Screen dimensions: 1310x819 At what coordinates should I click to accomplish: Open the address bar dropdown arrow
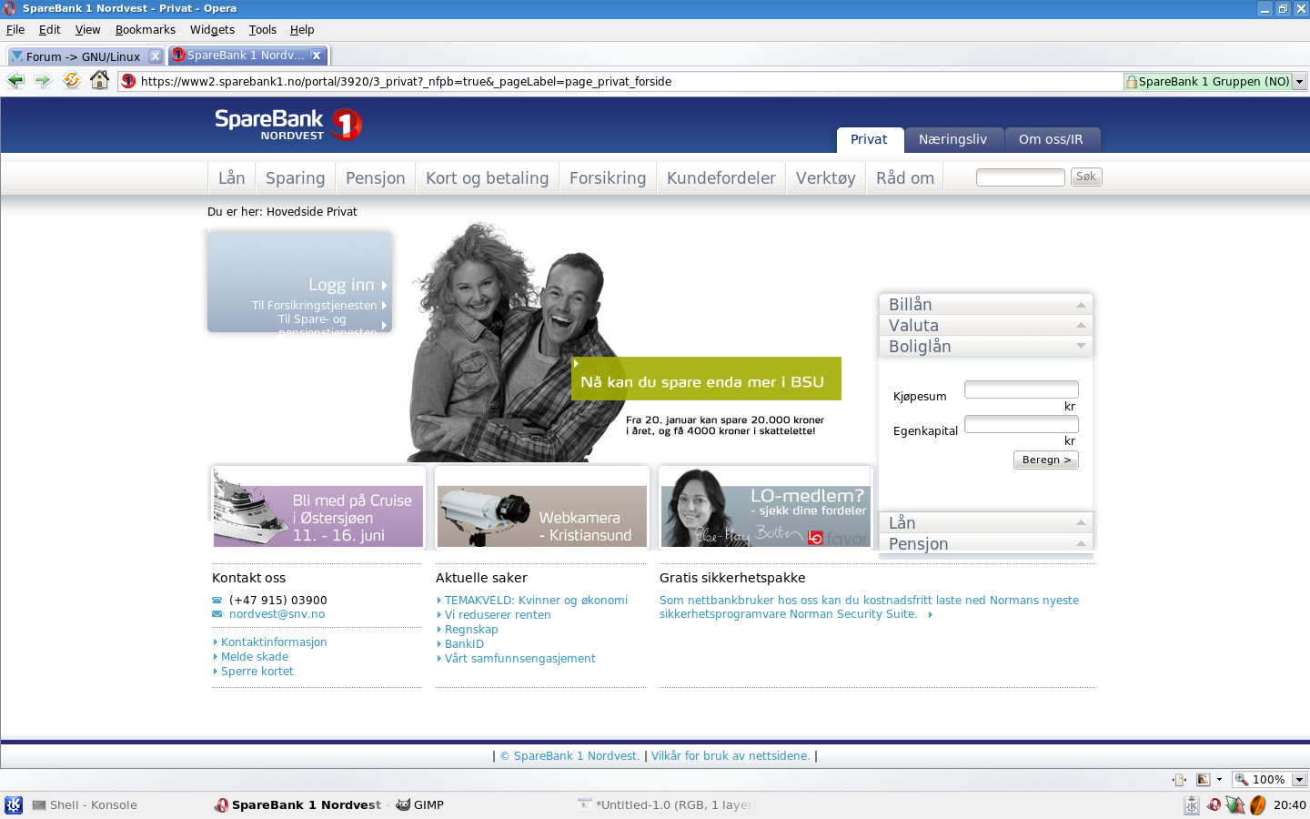pos(1299,81)
